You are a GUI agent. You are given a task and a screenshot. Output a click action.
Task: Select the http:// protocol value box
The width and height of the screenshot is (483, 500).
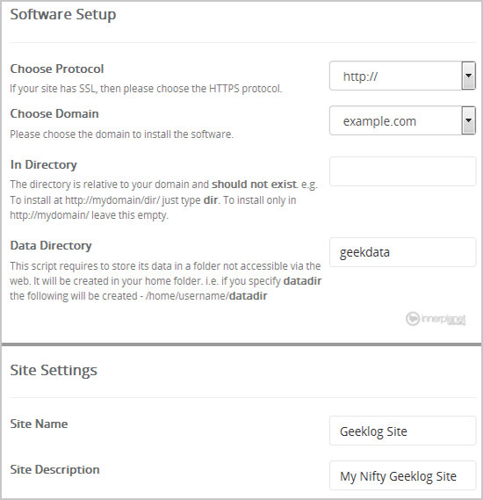click(403, 76)
